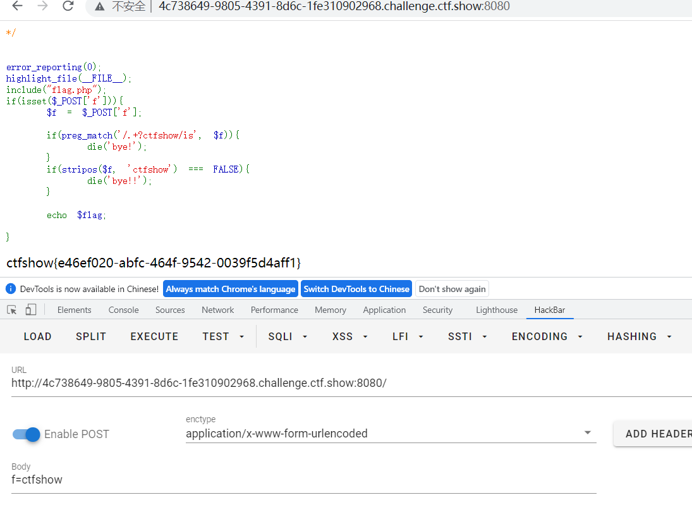Toggle the device toolbar icon
The image size is (692, 531).
(x=30, y=310)
